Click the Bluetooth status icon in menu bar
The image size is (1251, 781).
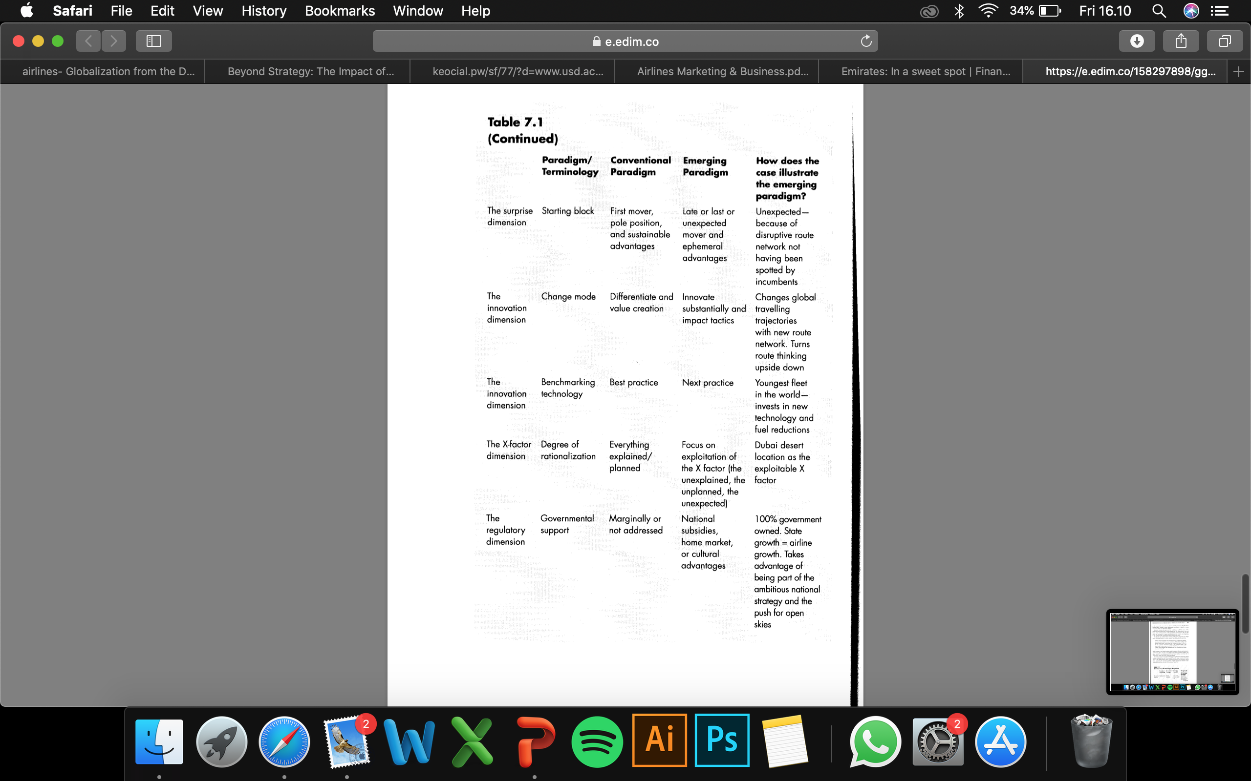[x=957, y=11]
